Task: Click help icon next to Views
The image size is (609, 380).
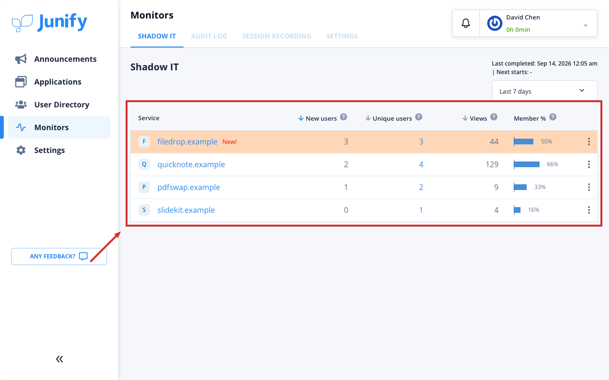Action: point(494,117)
